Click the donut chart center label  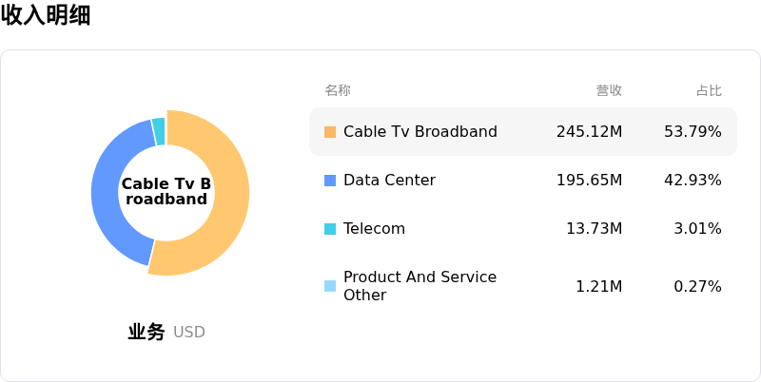[166, 191]
